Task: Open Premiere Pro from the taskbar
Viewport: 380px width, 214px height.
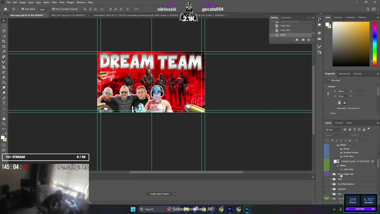Action: click(x=229, y=209)
